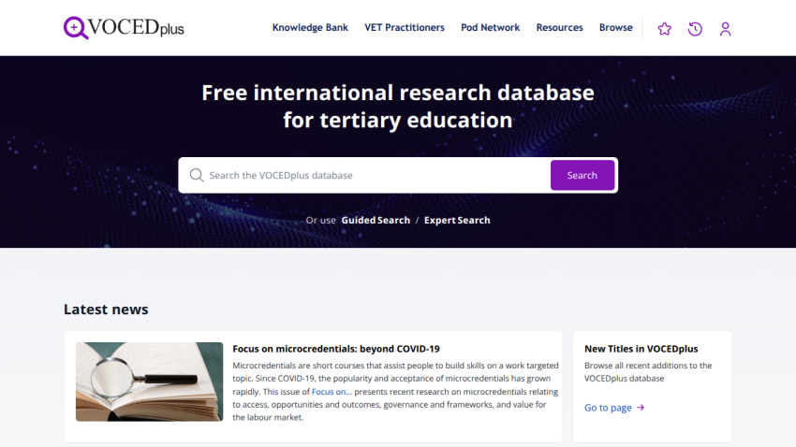Open the Knowledge Bank menu

(x=310, y=27)
